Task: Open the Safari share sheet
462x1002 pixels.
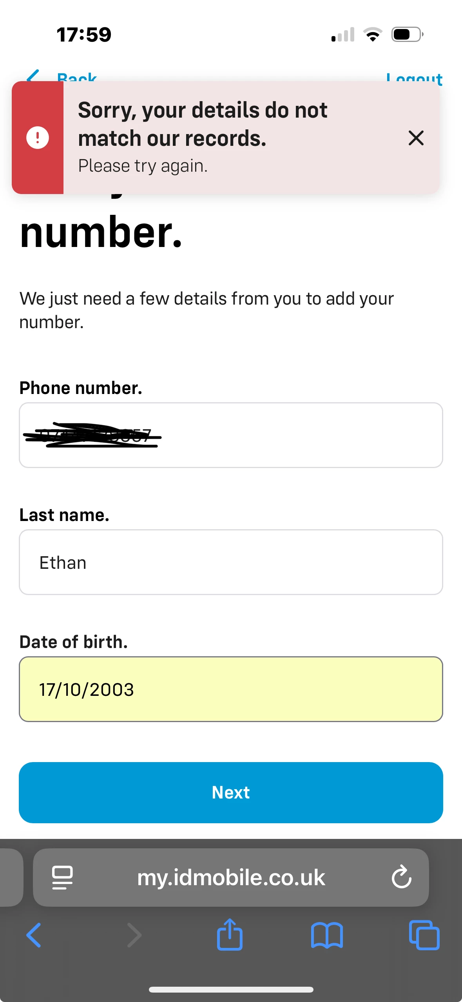Action: (230, 935)
